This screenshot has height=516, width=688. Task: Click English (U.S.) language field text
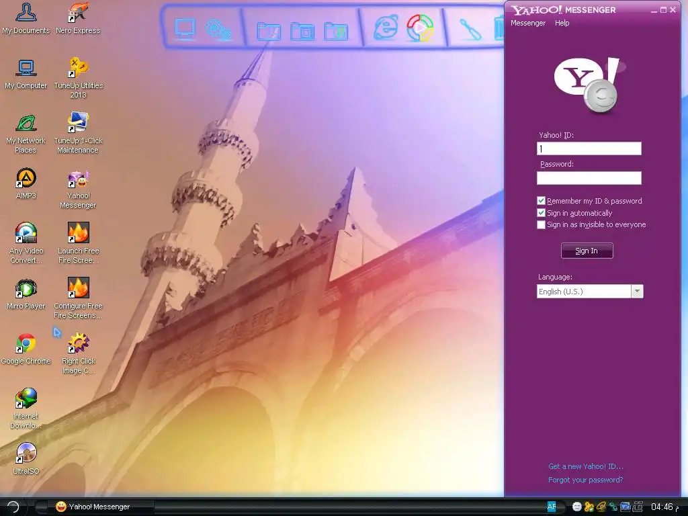[561, 292]
